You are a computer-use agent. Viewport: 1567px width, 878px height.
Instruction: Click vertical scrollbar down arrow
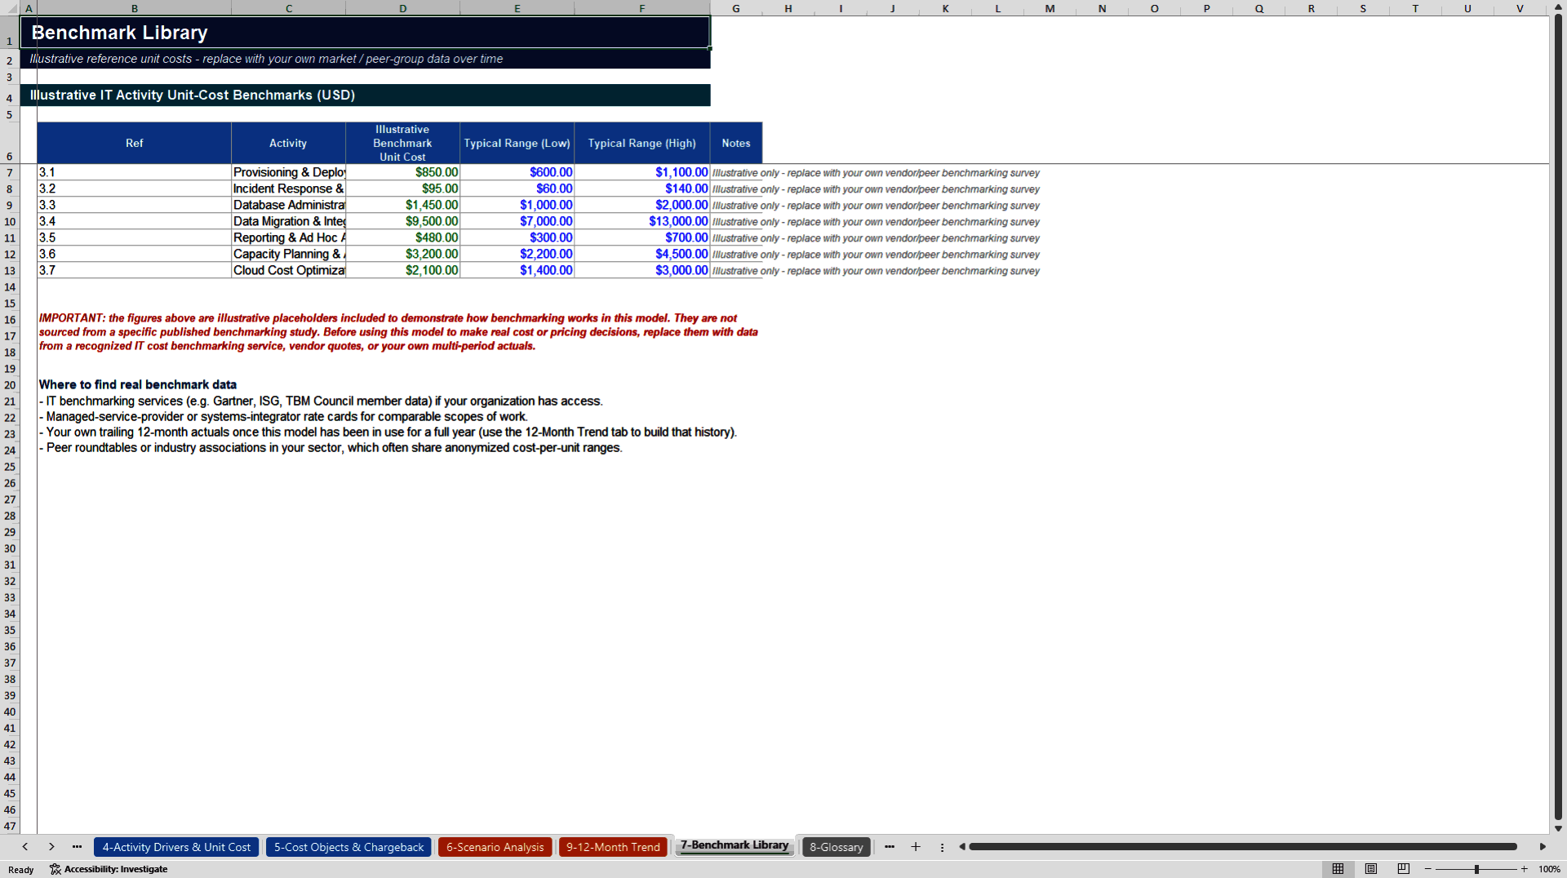click(1558, 828)
